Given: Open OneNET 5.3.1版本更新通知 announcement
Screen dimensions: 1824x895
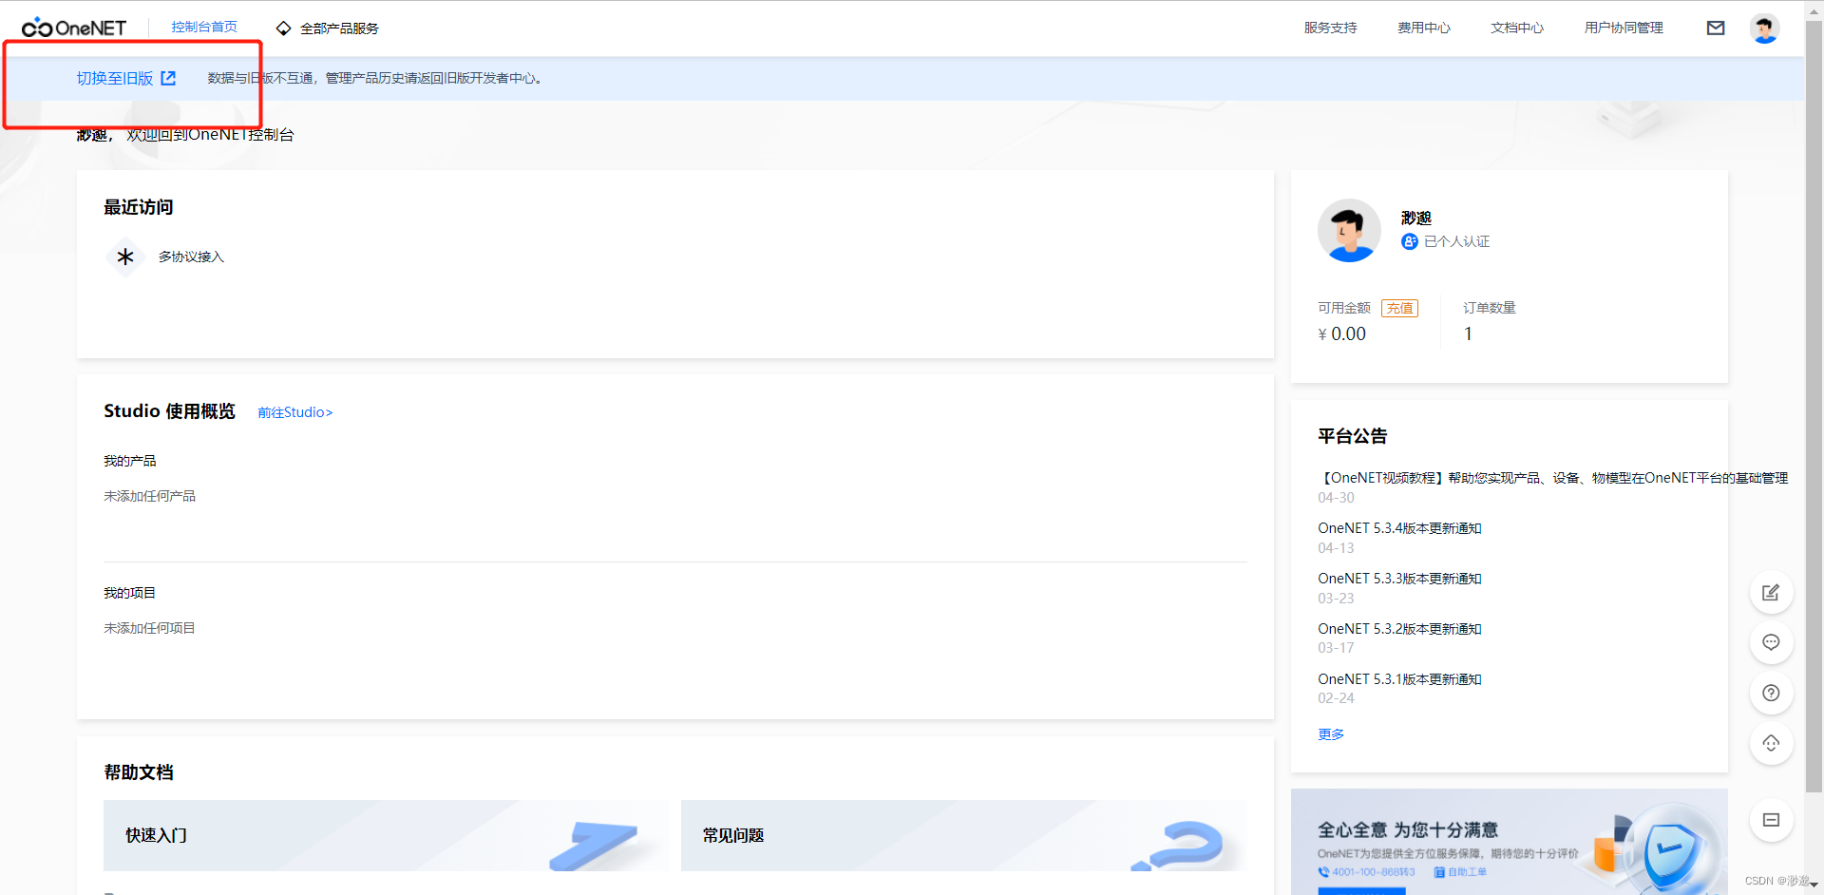Looking at the screenshot, I should [x=1399, y=679].
